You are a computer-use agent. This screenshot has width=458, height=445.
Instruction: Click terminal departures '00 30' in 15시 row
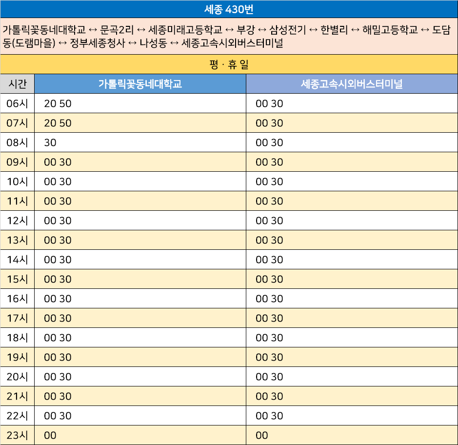269,279
